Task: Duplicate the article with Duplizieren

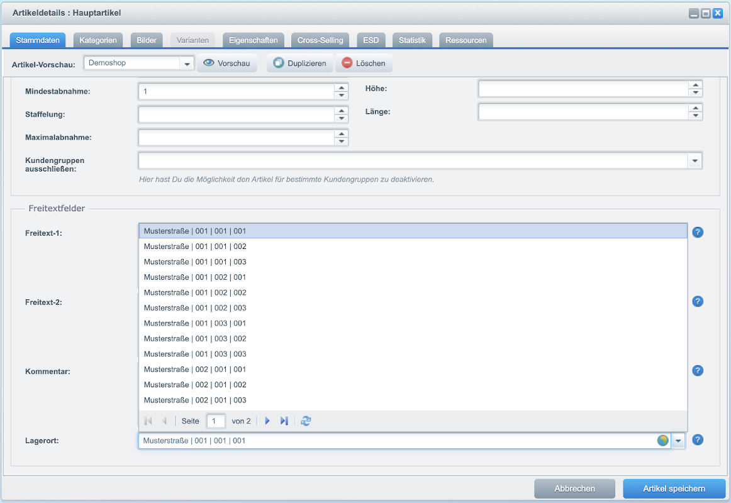Action: 299,64
